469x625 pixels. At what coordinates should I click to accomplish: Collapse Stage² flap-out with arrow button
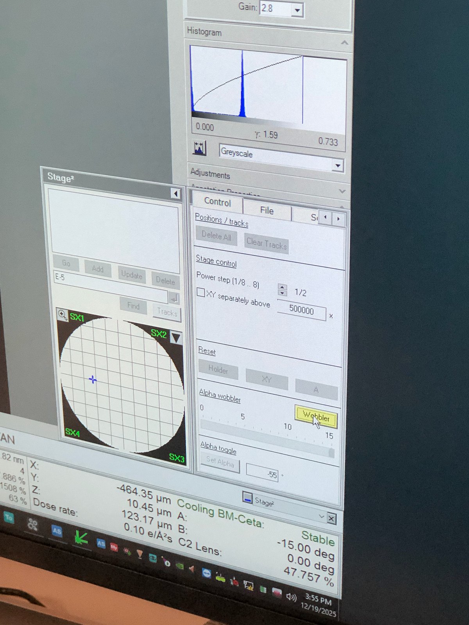[175, 194]
